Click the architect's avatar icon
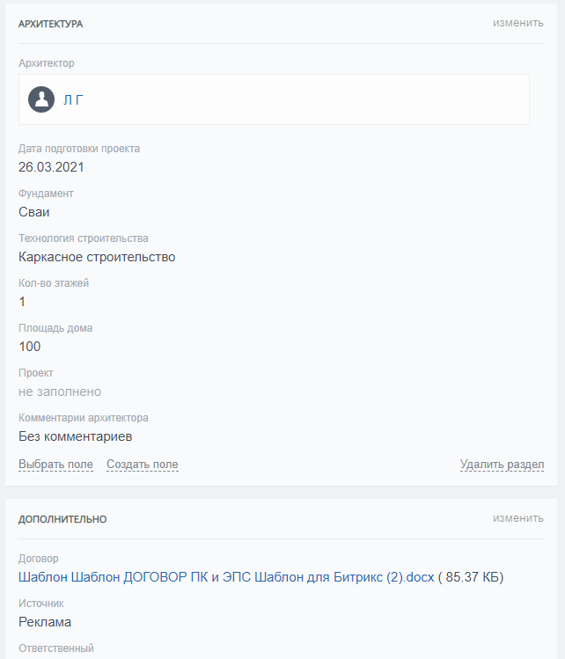This screenshot has height=659, width=565. pos(41,99)
